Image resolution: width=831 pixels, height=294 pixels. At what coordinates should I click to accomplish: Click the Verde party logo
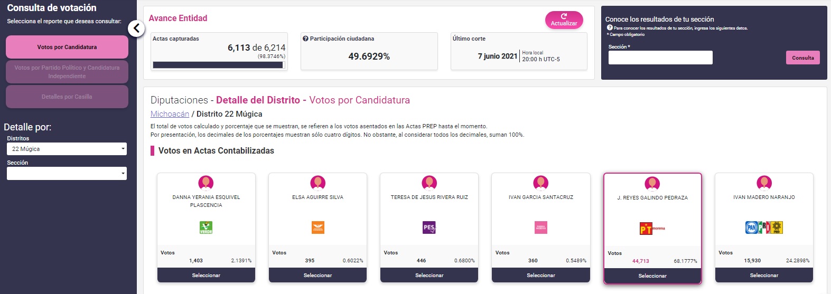(206, 227)
